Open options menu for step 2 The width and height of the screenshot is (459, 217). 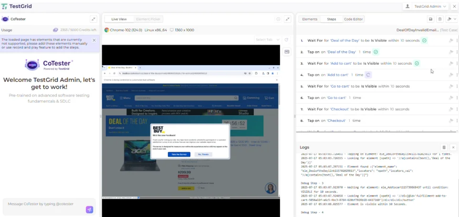click(457, 52)
